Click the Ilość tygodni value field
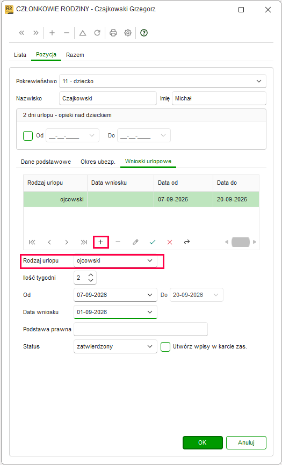The width and height of the screenshot is (282, 465). (x=80, y=278)
